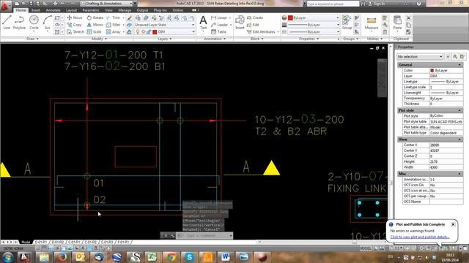Open the View ribbon tab
This screenshot has width=469, height=263.
point(108,10)
